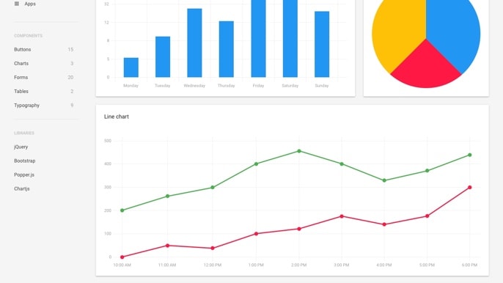The image size is (503, 283).
Task: Click the Buttons count badge 15
Action: coord(70,49)
